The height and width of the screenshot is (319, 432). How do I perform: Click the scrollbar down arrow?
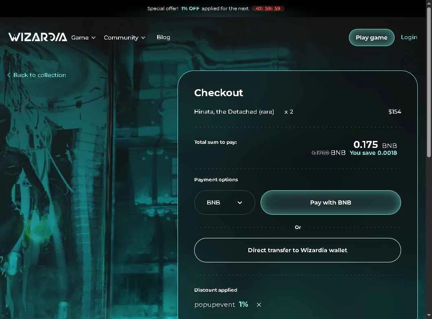pyautogui.click(x=429, y=315)
